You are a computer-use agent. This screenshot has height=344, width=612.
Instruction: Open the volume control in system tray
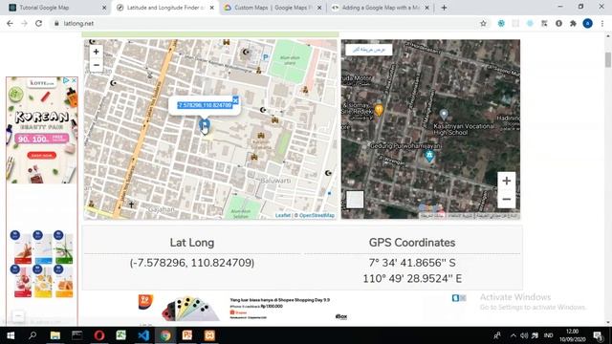(524, 335)
